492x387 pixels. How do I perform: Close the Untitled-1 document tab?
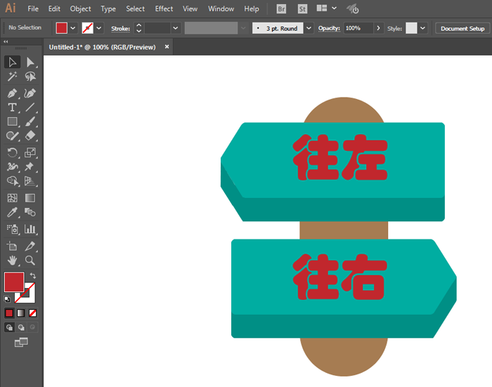pyautogui.click(x=167, y=47)
